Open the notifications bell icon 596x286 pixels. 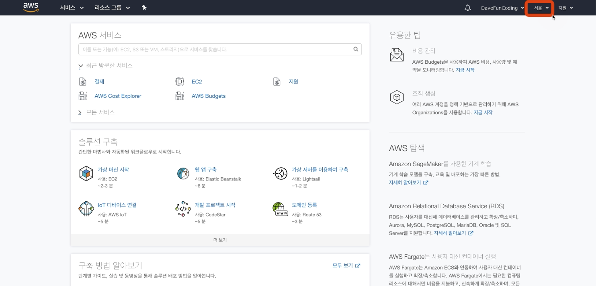coord(467,8)
